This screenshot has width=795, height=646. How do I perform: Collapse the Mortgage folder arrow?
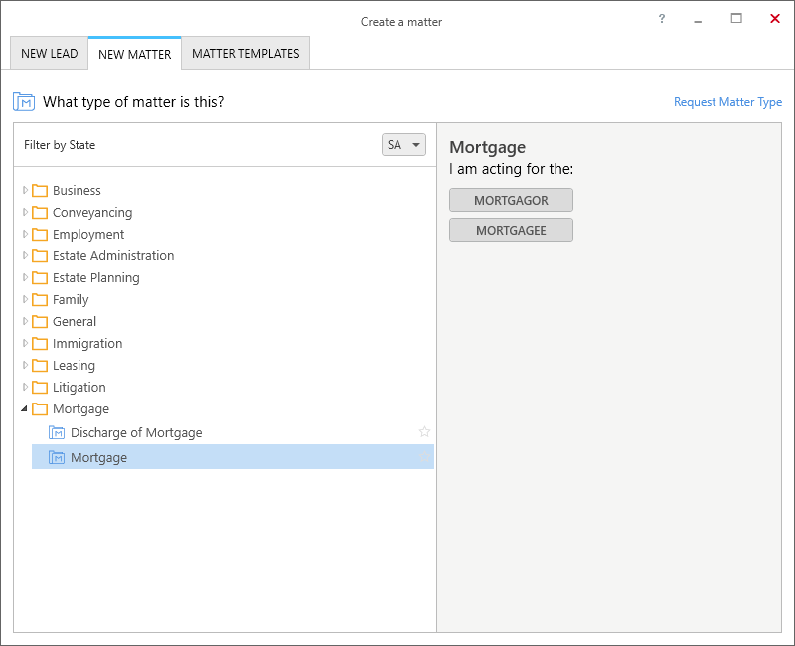(24, 408)
